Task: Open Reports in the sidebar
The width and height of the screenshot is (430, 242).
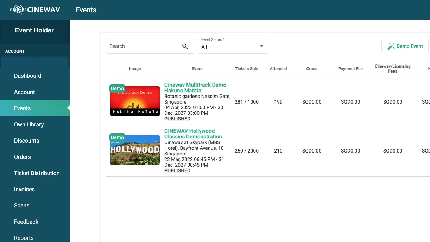Action: [24, 238]
